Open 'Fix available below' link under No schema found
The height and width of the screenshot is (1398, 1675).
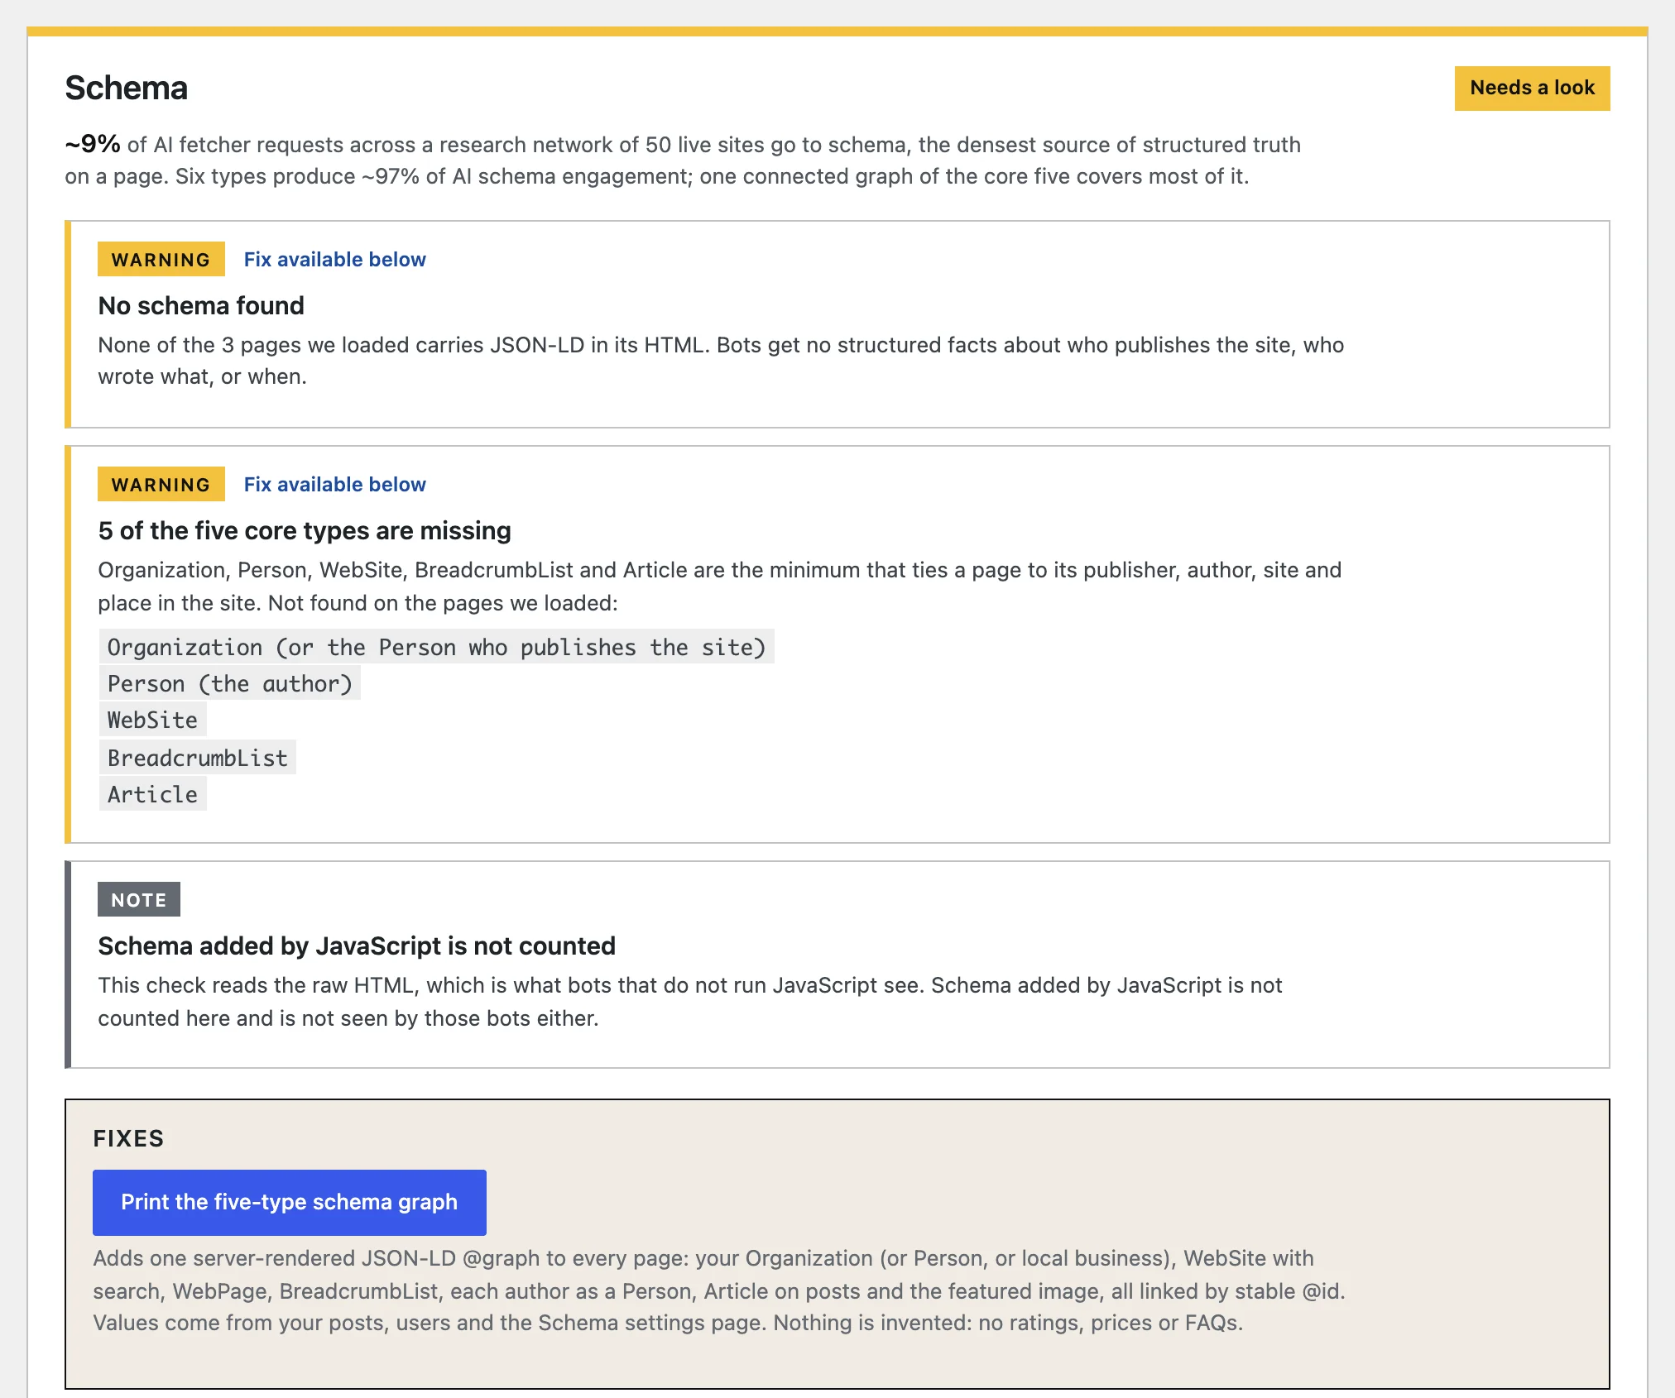tap(334, 260)
